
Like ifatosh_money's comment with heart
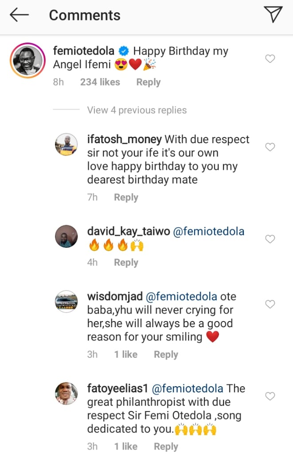[x=270, y=147]
